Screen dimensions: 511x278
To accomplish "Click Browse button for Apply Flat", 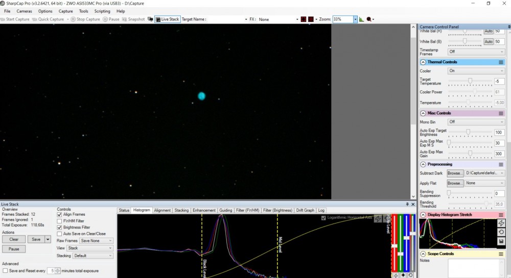I will pyautogui.click(x=455, y=184).
